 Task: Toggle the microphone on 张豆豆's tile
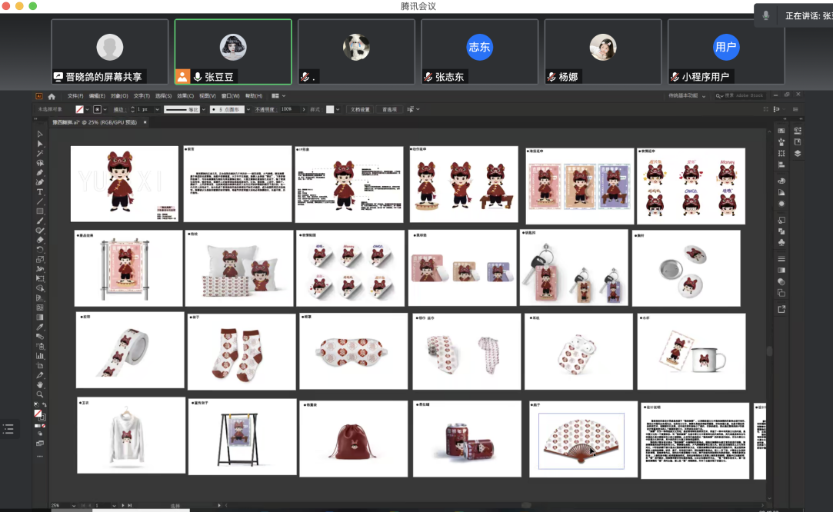(x=198, y=77)
